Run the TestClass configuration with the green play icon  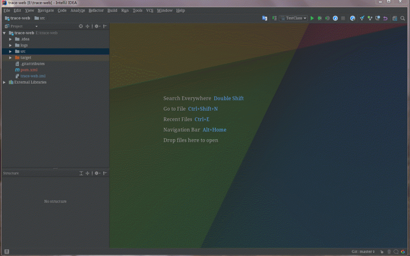[x=312, y=18]
